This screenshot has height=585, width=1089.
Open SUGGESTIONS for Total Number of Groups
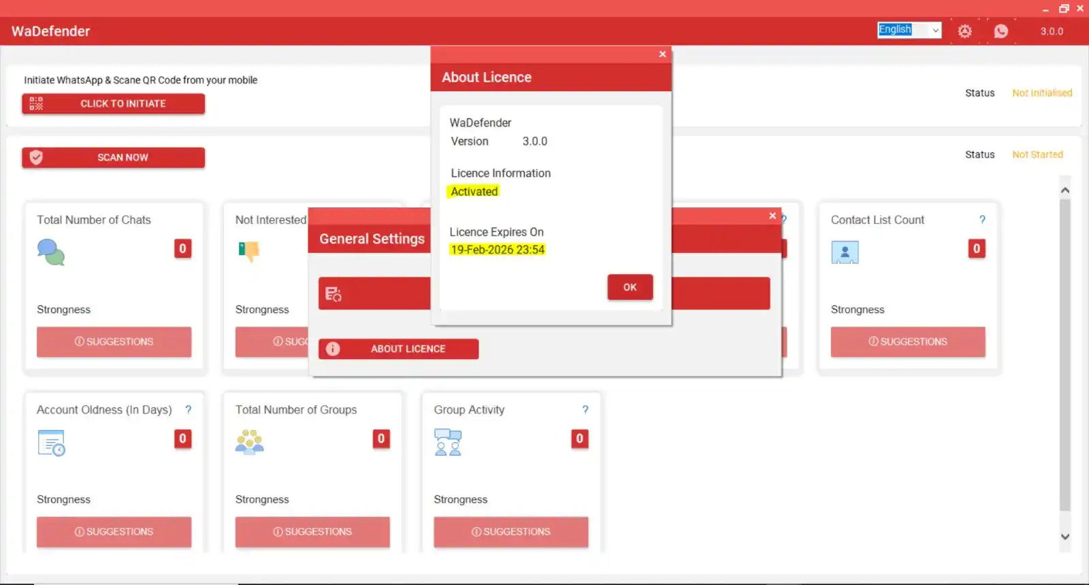point(312,532)
